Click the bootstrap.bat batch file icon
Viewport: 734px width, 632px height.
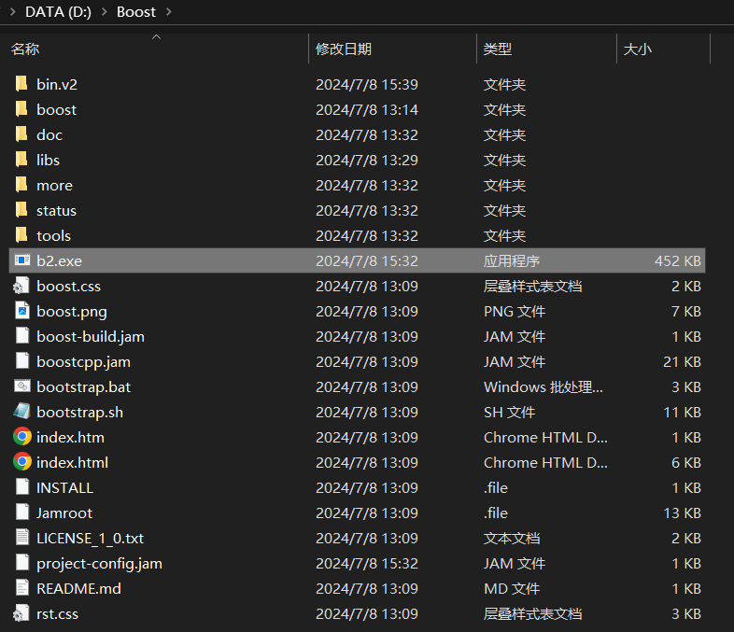pos(22,386)
